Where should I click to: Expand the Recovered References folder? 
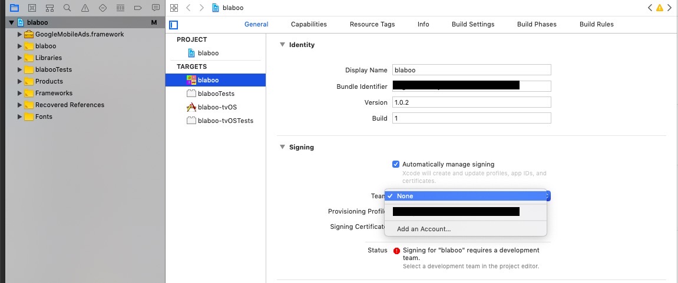19,105
